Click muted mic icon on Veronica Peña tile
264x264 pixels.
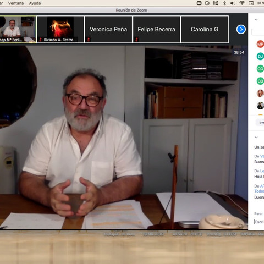[89, 40]
